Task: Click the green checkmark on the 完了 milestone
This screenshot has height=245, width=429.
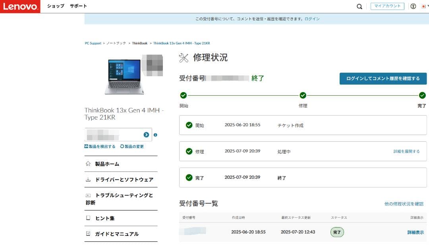Action: pyautogui.click(x=422, y=95)
